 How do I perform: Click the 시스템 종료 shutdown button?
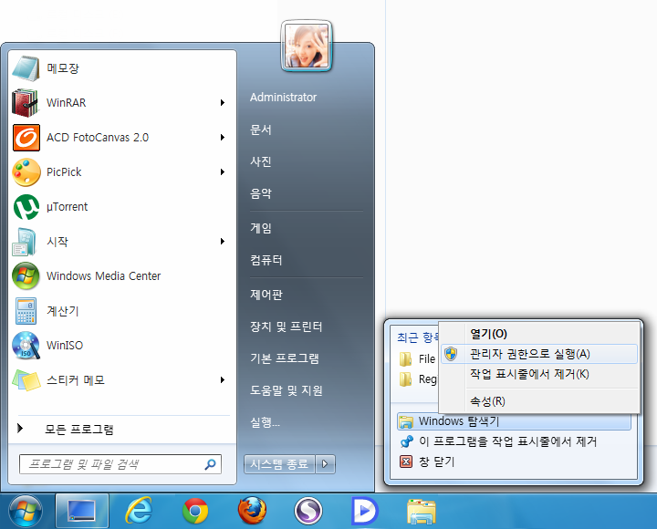pos(279,464)
